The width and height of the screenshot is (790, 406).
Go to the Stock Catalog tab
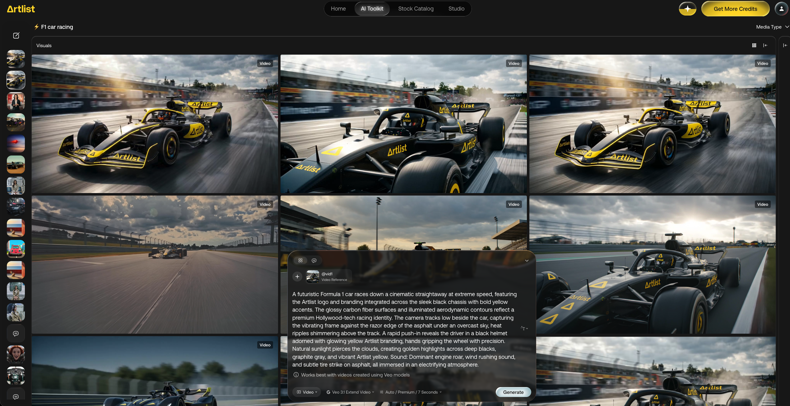tap(416, 9)
